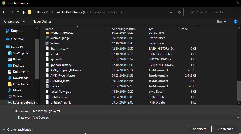Refresh the current folder view
This screenshot has height=134, width=241.
click(x=179, y=12)
